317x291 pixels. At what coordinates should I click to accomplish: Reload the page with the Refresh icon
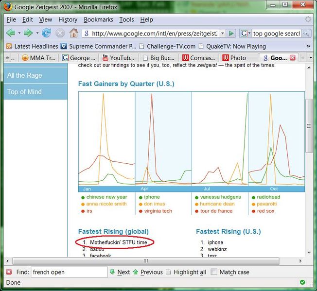(x=47, y=33)
